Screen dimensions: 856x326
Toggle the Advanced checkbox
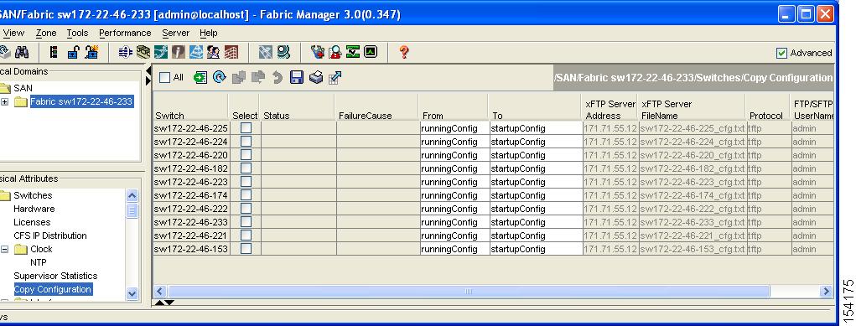tap(781, 53)
